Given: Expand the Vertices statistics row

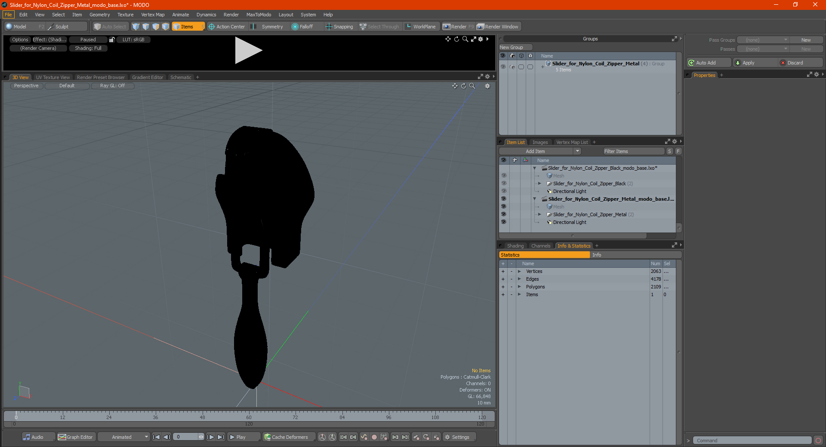Looking at the screenshot, I should 519,271.
